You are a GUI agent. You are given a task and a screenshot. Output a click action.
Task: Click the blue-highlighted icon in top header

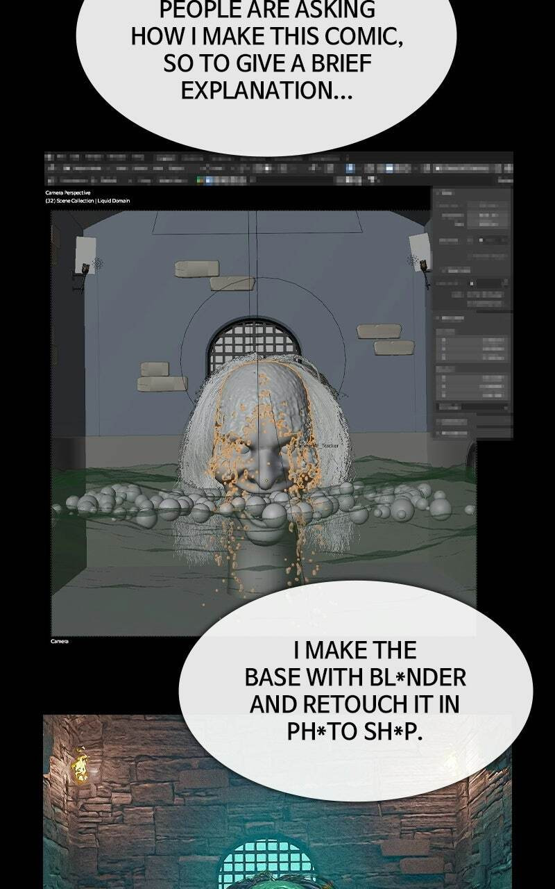pos(350,168)
